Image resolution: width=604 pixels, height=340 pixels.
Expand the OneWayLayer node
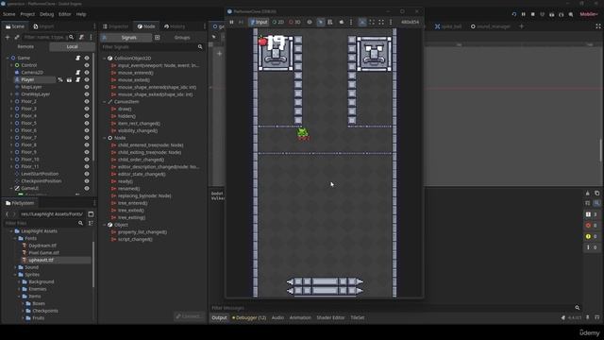[x=11, y=94]
